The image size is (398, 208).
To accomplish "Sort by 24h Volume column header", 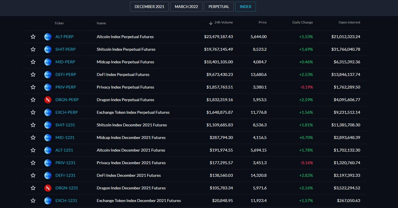I will pyautogui.click(x=224, y=22).
